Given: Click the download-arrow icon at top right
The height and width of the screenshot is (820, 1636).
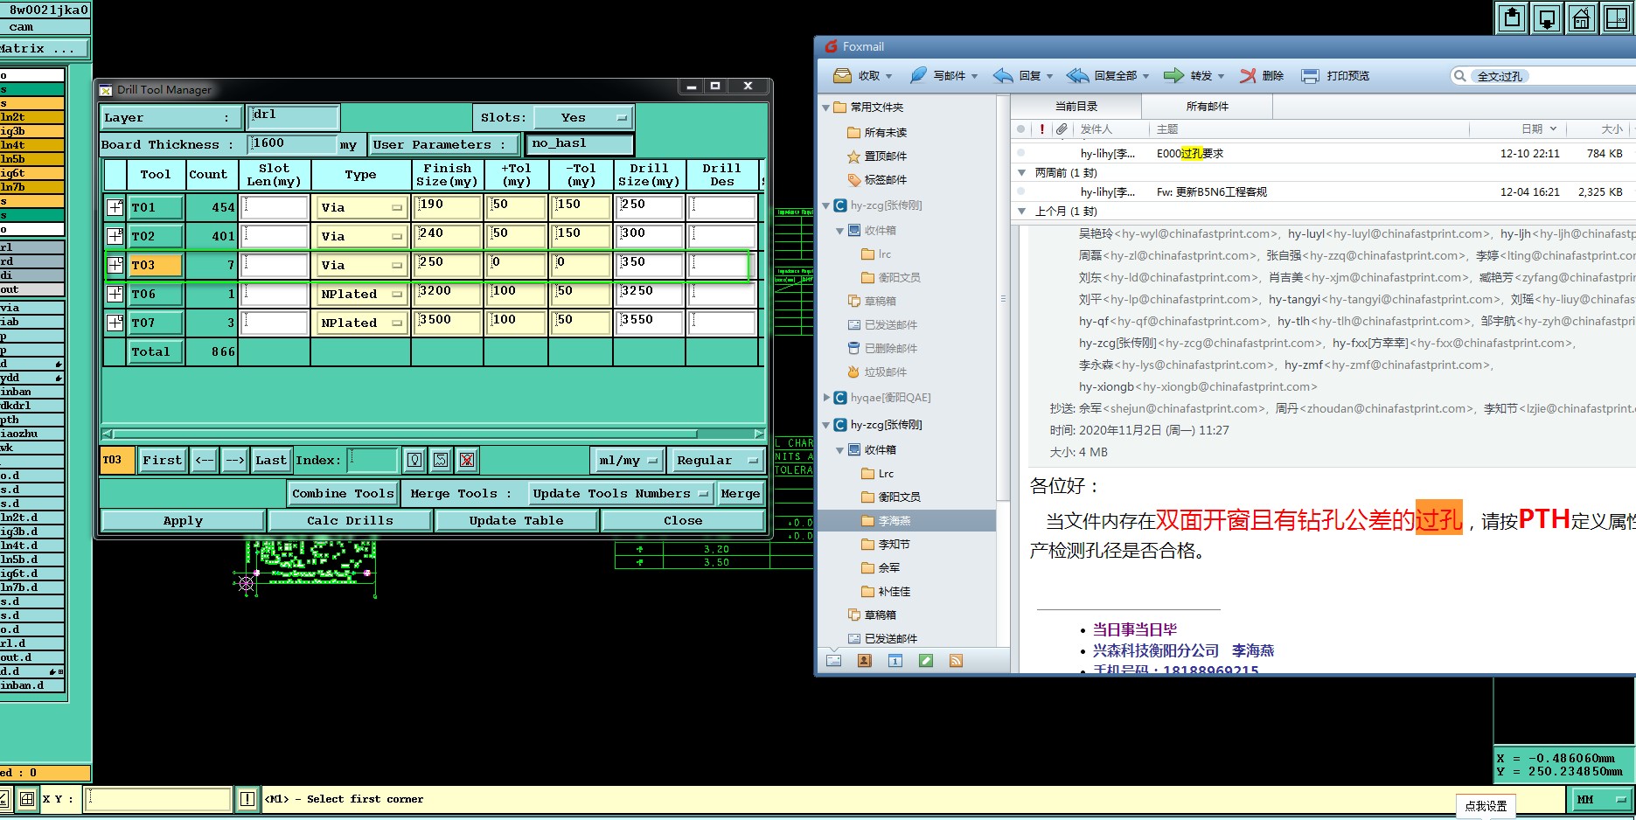Looking at the screenshot, I should pyautogui.click(x=1547, y=17).
